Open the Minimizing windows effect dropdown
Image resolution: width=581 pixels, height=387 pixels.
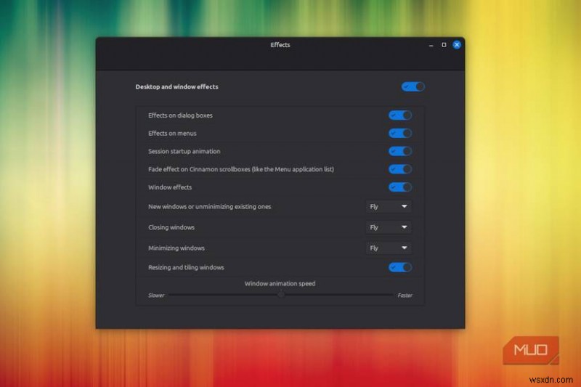pyautogui.click(x=389, y=248)
